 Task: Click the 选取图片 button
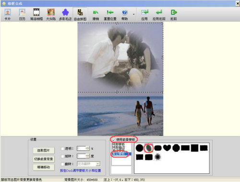[x=44, y=150]
